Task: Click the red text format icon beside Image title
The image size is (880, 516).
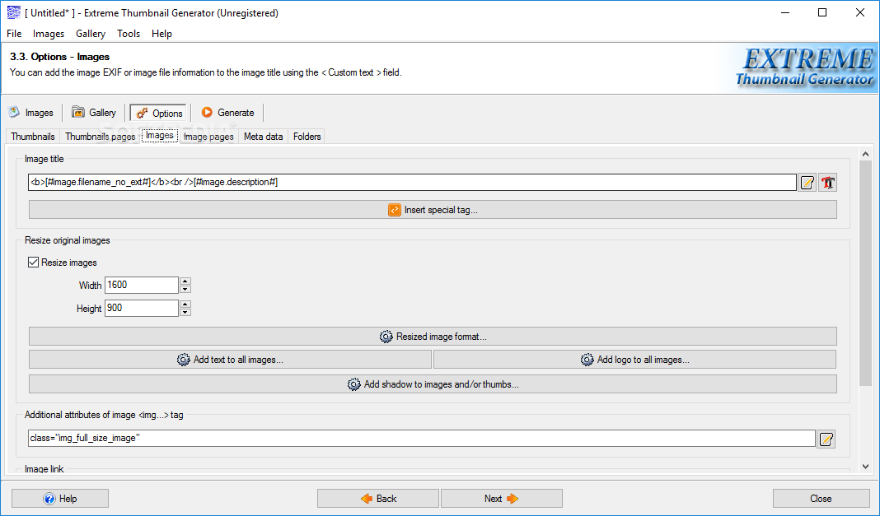Action: (x=827, y=183)
